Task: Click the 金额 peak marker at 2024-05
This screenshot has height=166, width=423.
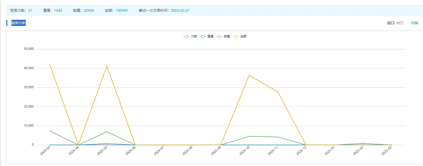Action: click(x=107, y=66)
